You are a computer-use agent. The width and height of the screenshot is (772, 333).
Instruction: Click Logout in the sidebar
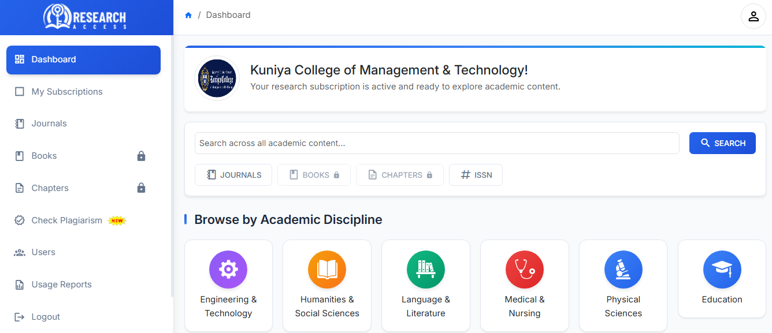coord(46,317)
